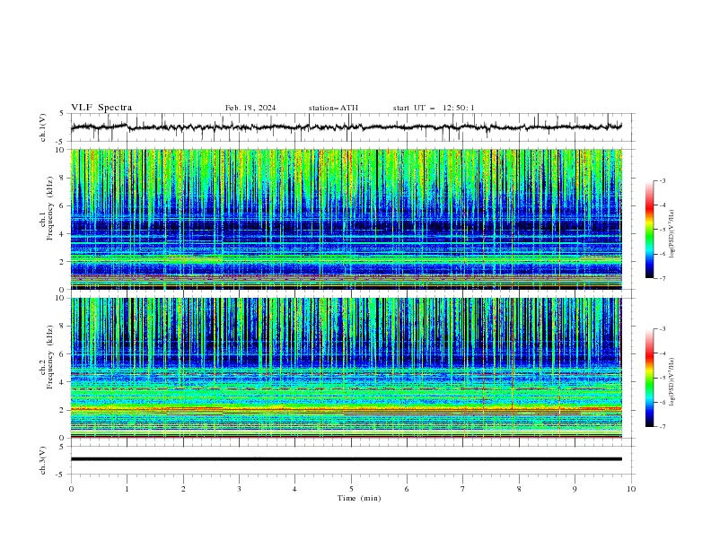Click the "8" frequency tick of ch.1 panel

(63, 178)
